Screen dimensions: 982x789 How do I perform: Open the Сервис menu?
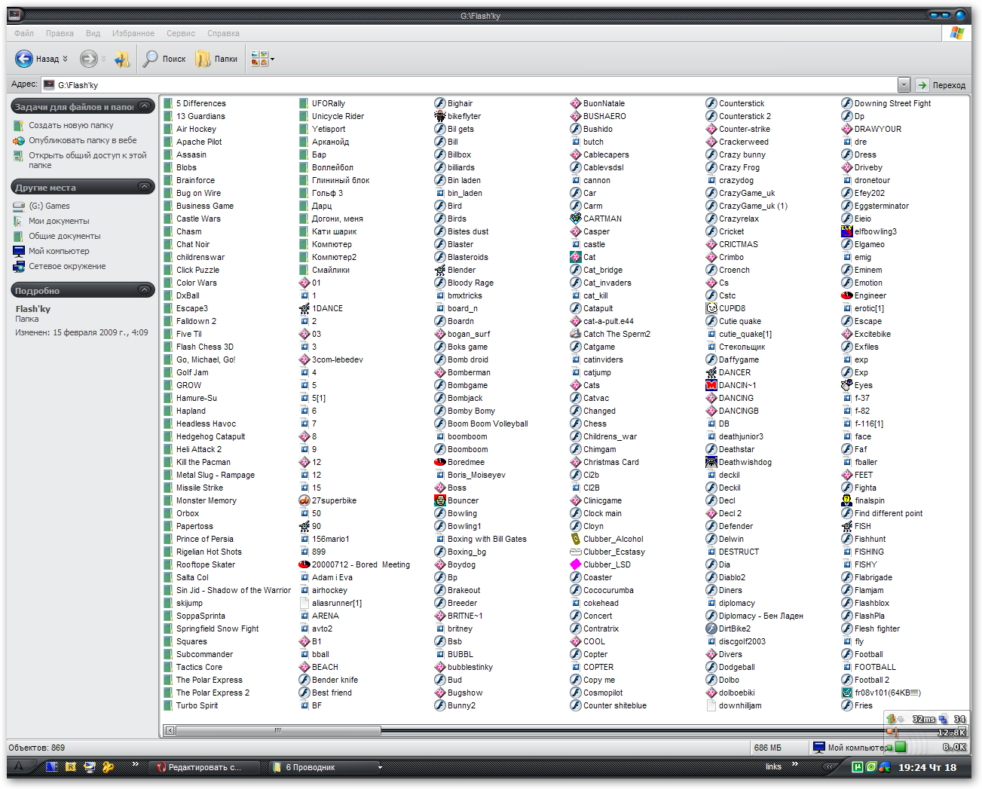[x=180, y=33]
